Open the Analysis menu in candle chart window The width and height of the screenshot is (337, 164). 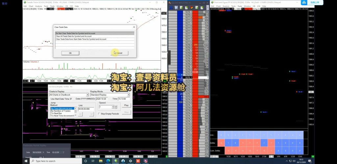point(39,6)
